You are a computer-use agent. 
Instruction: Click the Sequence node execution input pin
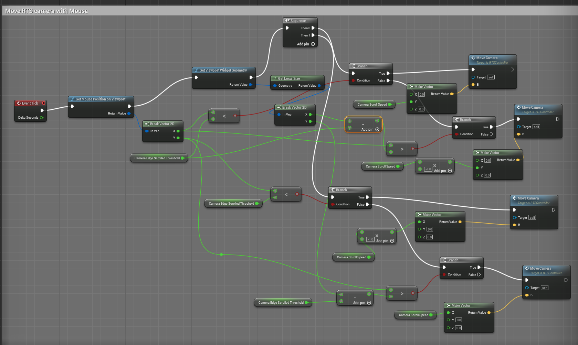(287, 28)
